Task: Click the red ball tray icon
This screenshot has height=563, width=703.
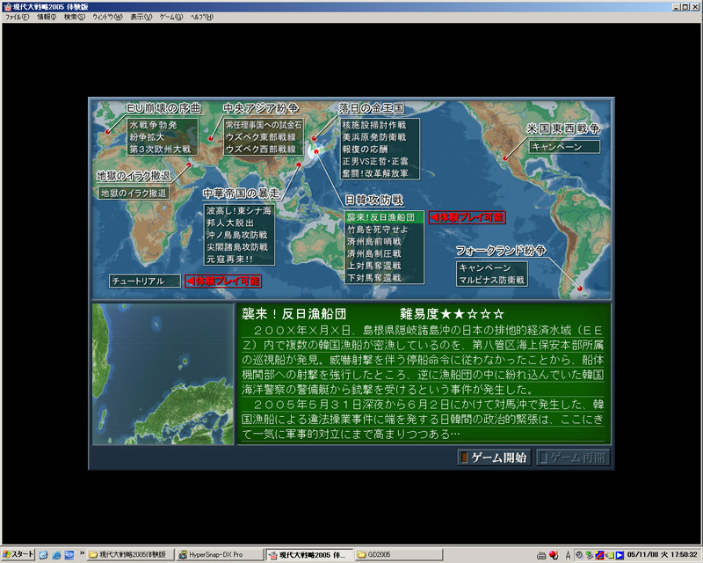Action: (x=554, y=555)
